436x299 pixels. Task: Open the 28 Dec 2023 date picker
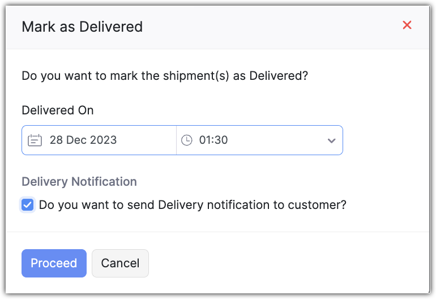(83, 140)
